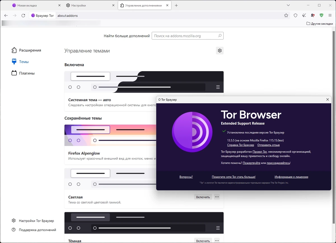The height and width of the screenshot is (243, 336).
Task: Click the version text 13.5.5
Action: (231, 140)
